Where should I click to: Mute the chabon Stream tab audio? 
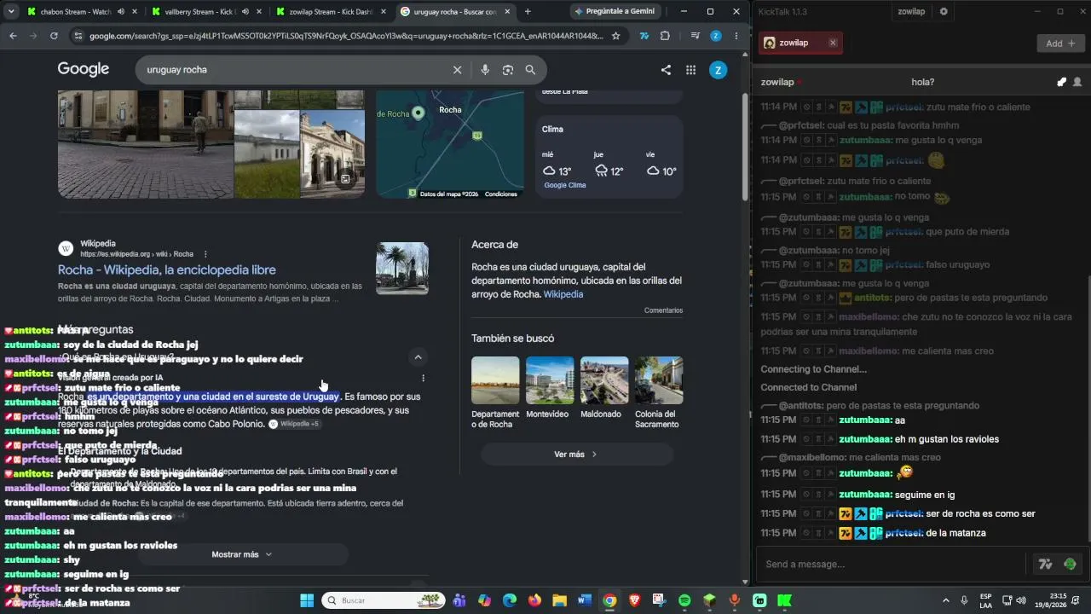pos(120,12)
